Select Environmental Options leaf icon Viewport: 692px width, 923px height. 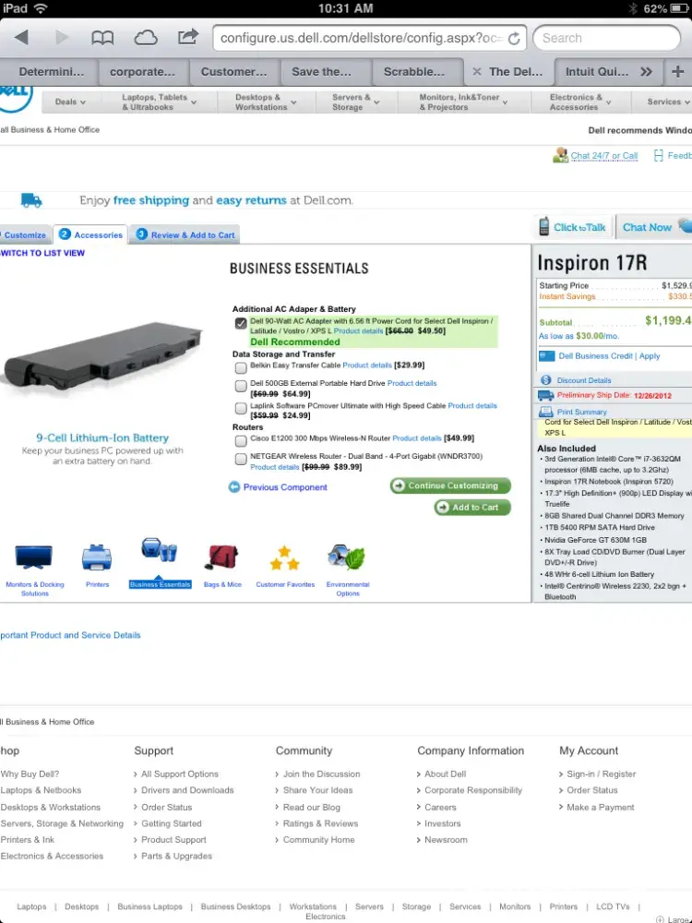(x=347, y=557)
